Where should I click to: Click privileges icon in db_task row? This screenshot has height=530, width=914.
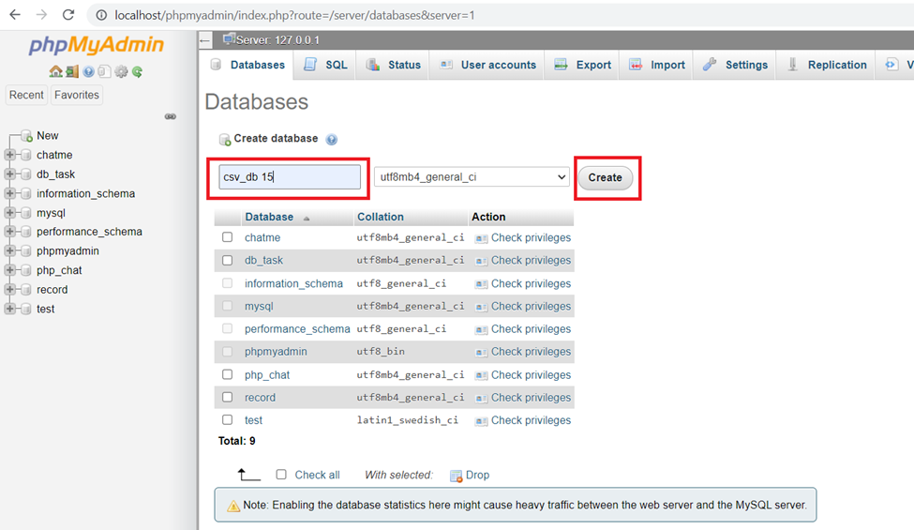tap(481, 261)
